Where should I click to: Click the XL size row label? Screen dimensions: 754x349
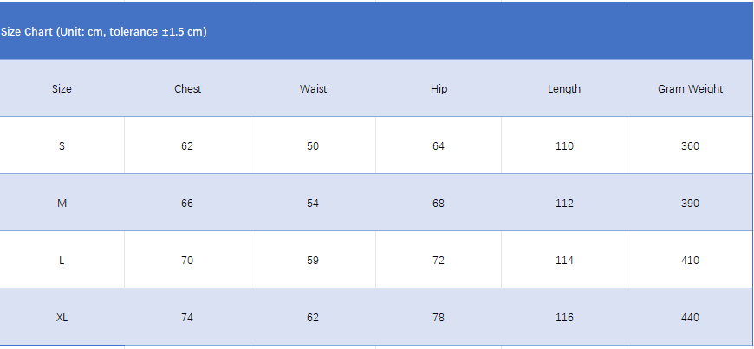(62, 318)
